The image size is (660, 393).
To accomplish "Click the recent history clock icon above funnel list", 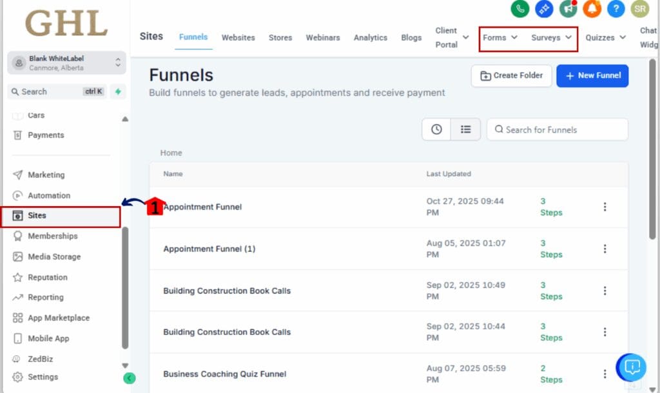I will (436, 129).
